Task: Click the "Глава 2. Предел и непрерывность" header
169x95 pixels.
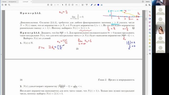Action: [116, 80]
